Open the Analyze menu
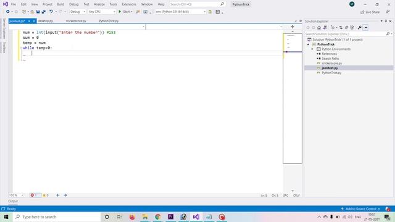The image size is (395, 222). pos(99,4)
